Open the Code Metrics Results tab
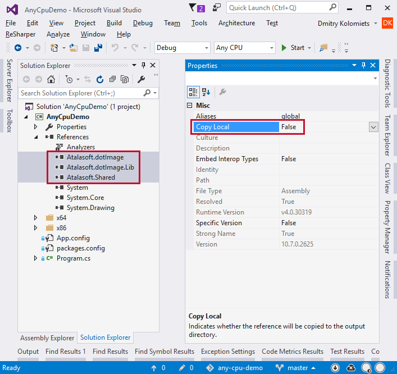The width and height of the screenshot is (397, 374). 293,352
